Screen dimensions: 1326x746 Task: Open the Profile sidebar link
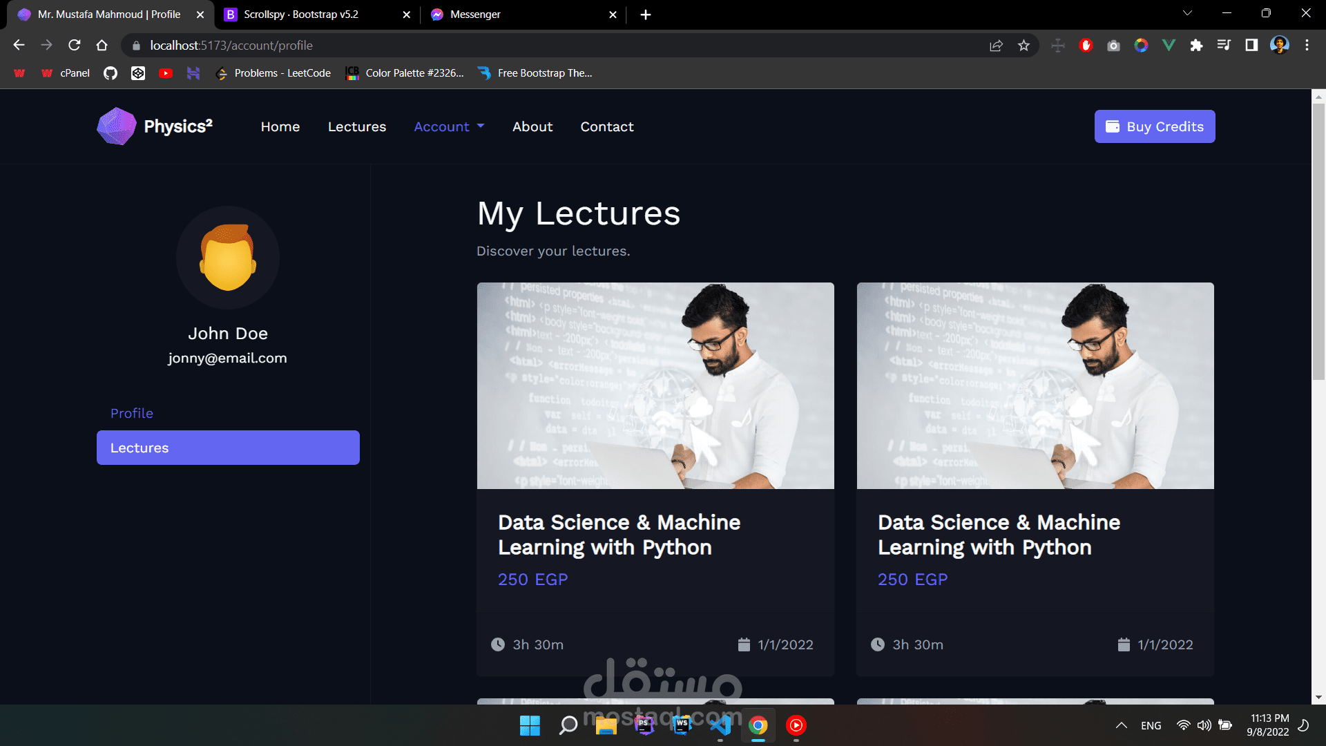point(132,413)
